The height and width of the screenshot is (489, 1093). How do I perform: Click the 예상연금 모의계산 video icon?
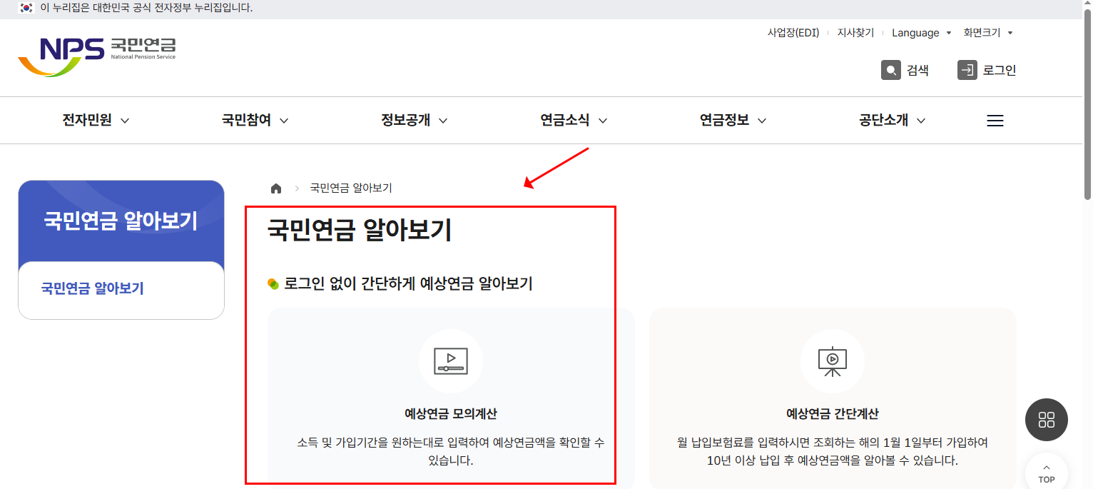click(451, 361)
